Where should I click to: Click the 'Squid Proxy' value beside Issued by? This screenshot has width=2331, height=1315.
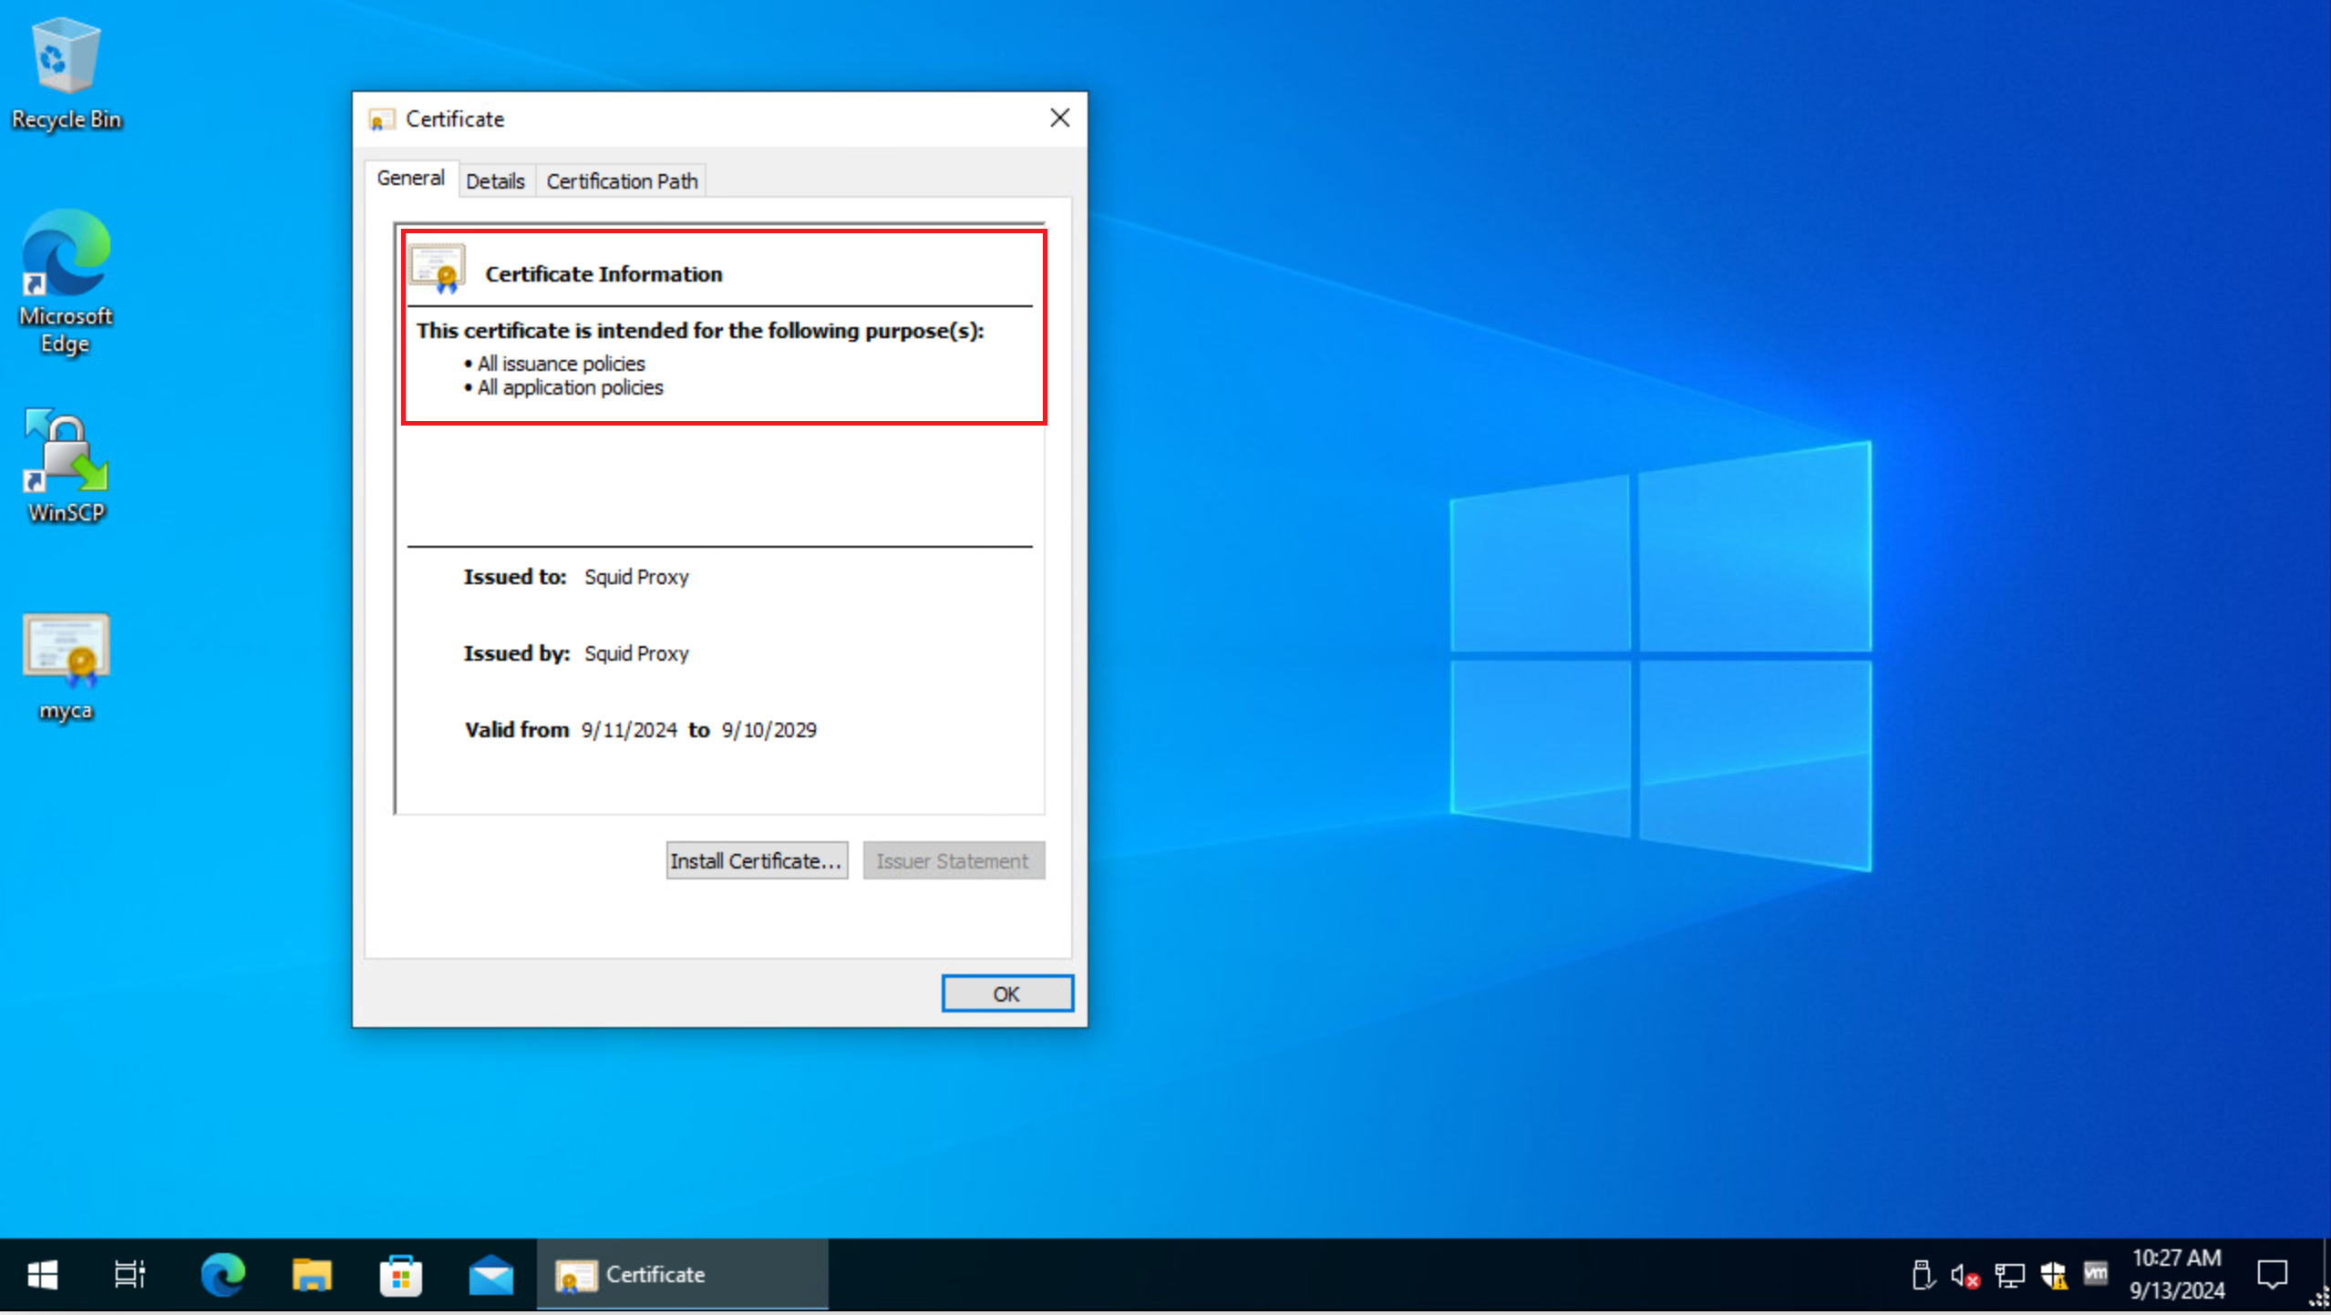click(636, 653)
